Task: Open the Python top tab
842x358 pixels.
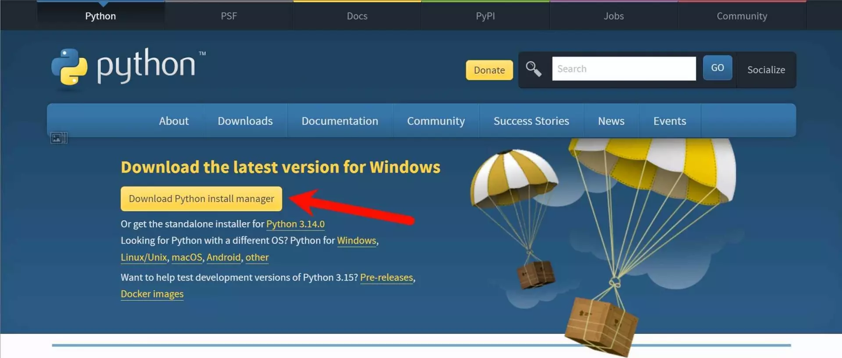Action: coord(100,16)
